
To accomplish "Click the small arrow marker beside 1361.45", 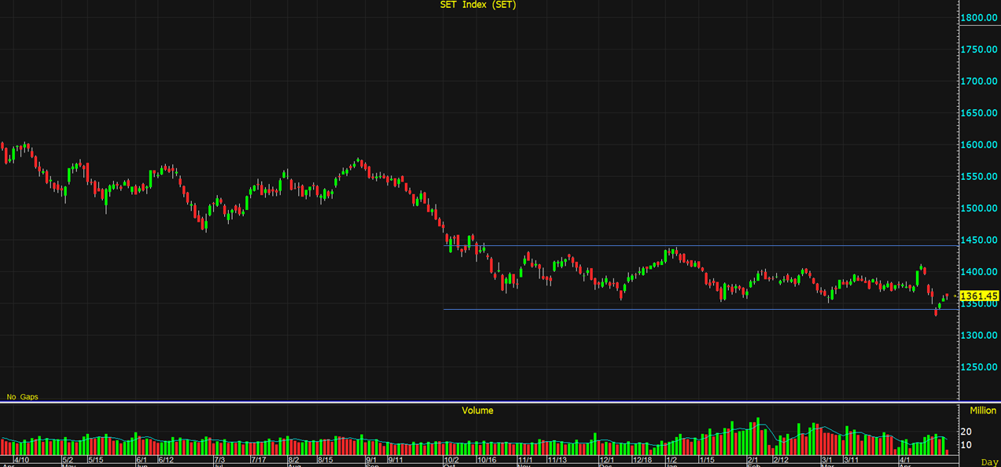I will [x=955, y=296].
